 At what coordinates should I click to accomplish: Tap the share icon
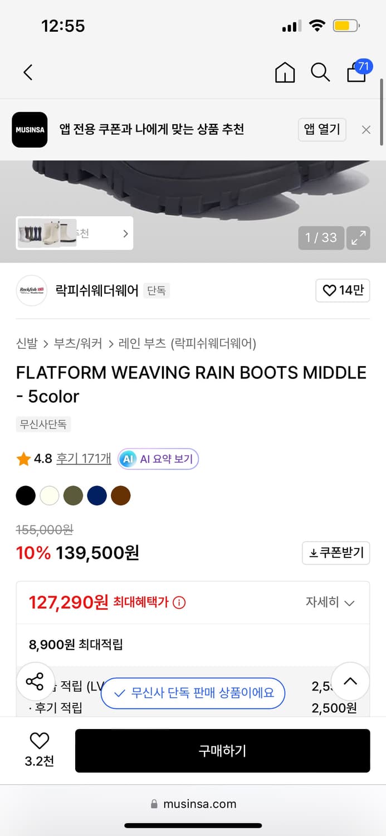click(x=36, y=681)
